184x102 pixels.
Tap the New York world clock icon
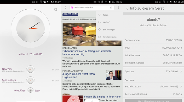(x=30, y=69)
